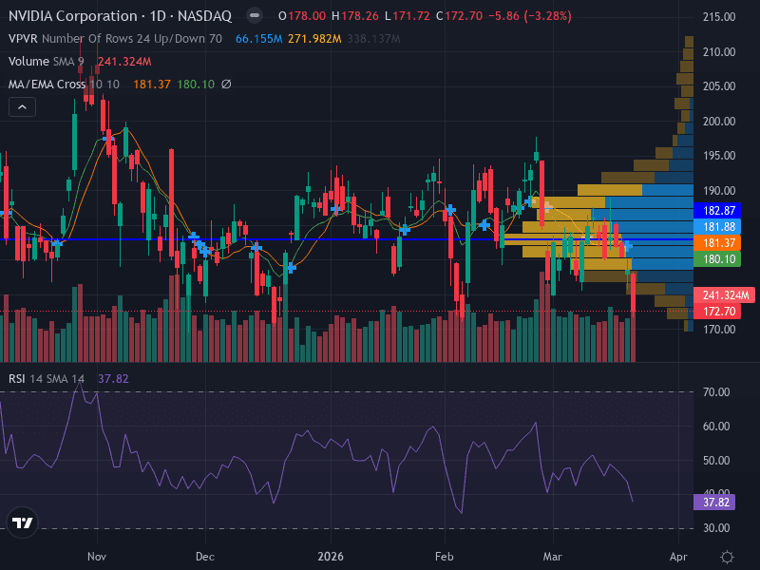The image size is (760, 570).
Task: Select the Volume SMA 9 indicator legend
Action: pos(46,62)
